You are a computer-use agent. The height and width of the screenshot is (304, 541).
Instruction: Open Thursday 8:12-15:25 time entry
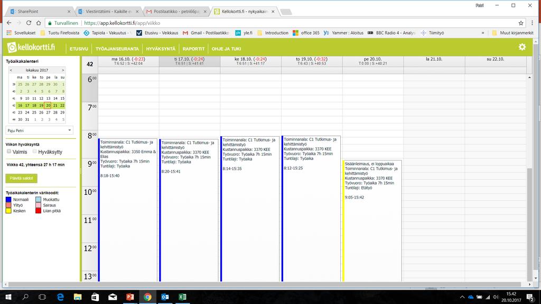[311, 208]
